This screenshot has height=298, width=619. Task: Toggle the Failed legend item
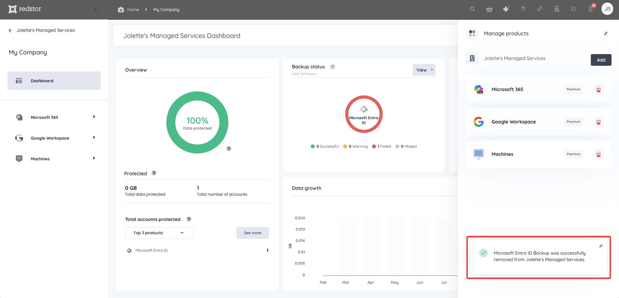tap(382, 146)
